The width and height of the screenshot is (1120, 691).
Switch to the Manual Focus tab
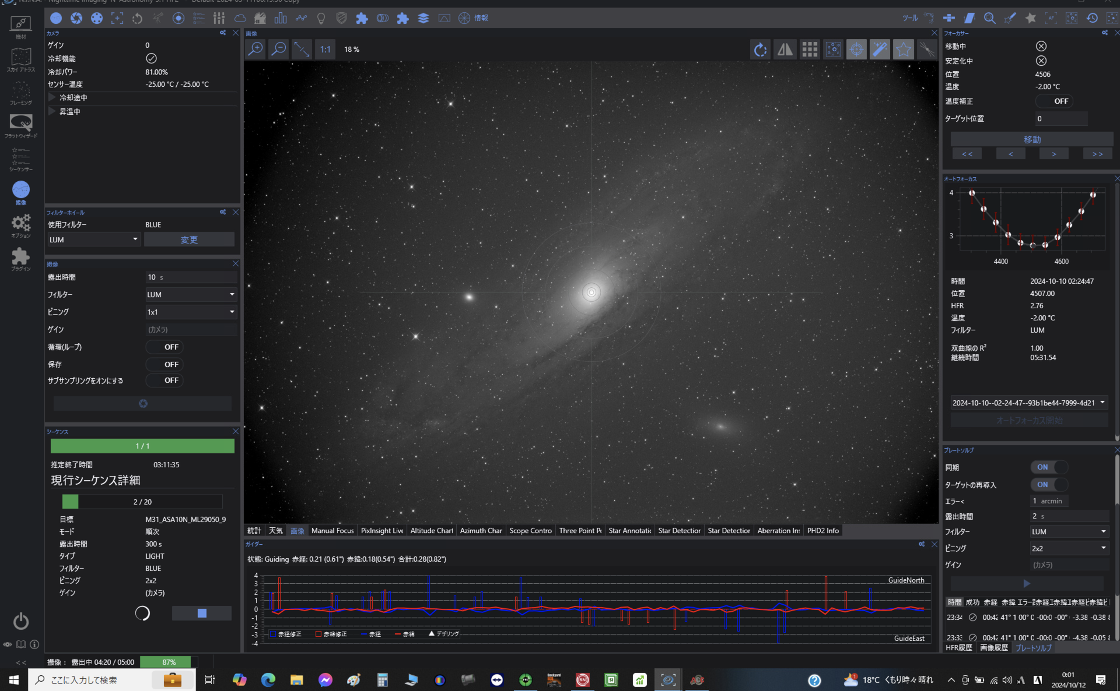332,531
